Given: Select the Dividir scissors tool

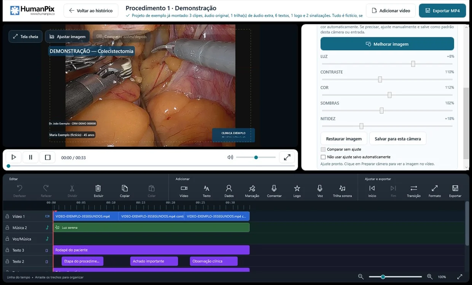Looking at the screenshot, I should coord(72,188).
